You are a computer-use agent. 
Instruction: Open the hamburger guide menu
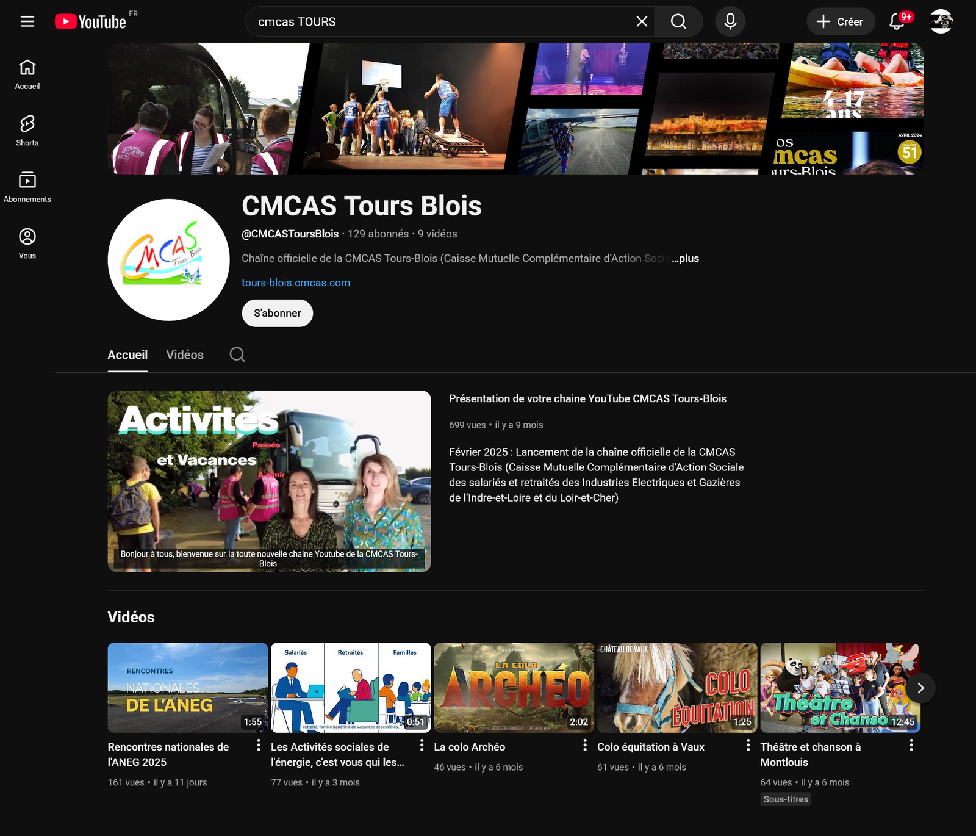(27, 21)
